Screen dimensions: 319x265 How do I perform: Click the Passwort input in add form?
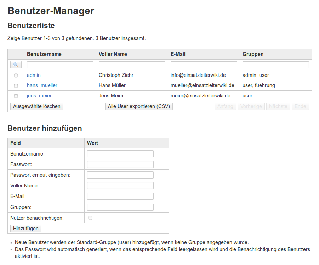click(x=120, y=164)
